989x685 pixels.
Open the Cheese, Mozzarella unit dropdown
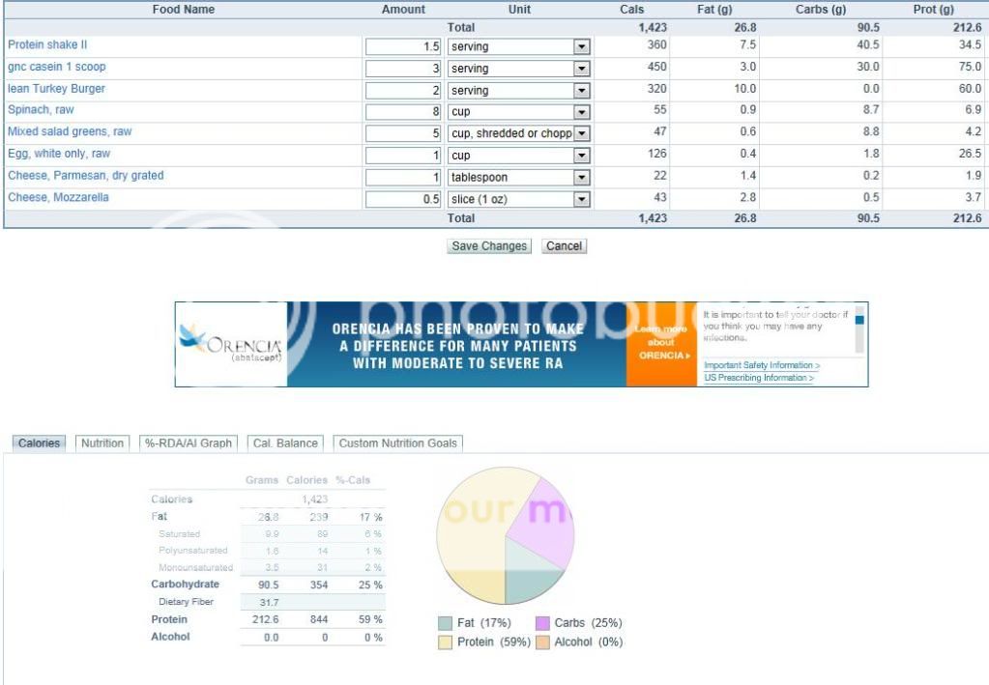click(581, 199)
